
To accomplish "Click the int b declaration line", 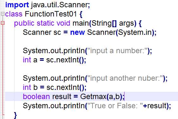I will pyautogui.click(x=54, y=87).
